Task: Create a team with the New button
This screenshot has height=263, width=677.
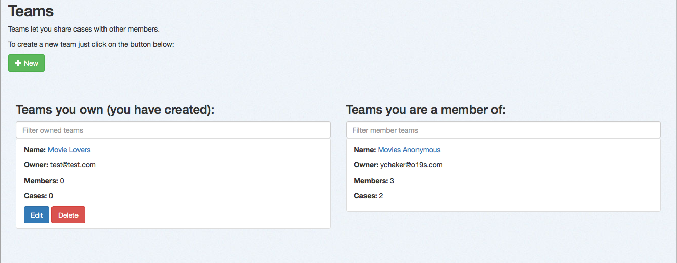Action: tap(27, 63)
